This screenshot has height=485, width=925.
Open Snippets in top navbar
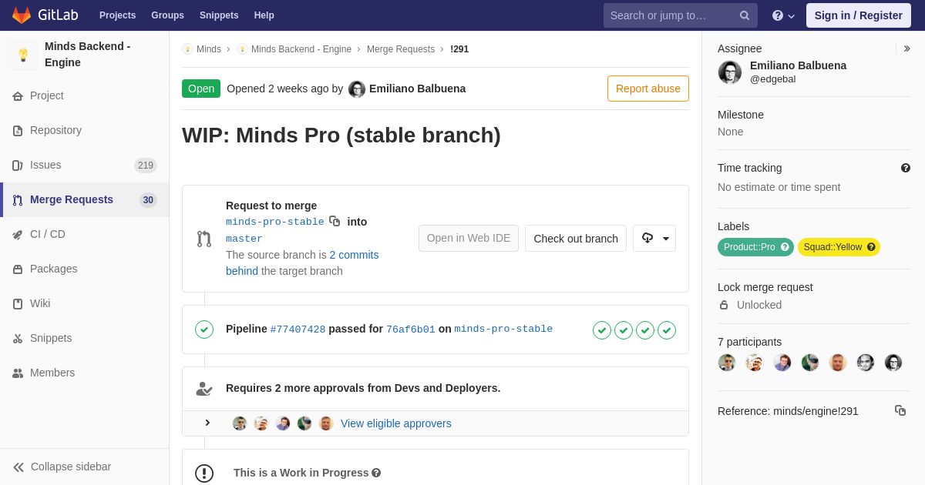[x=219, y=15]
